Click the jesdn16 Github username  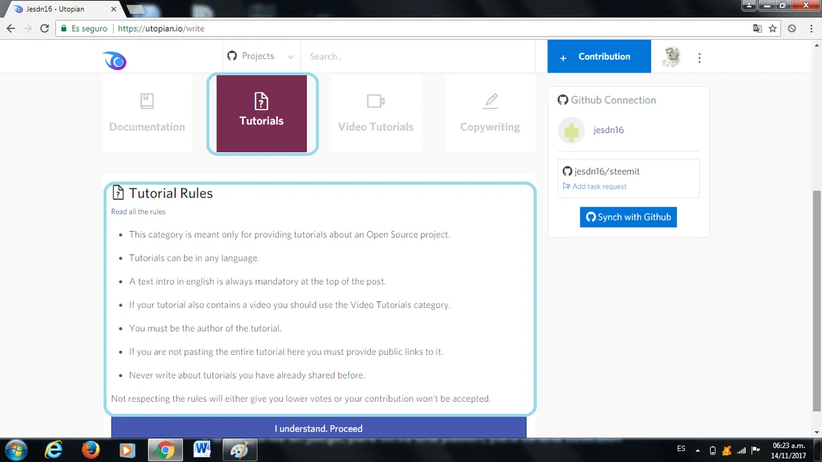click(x=608, y=130)
